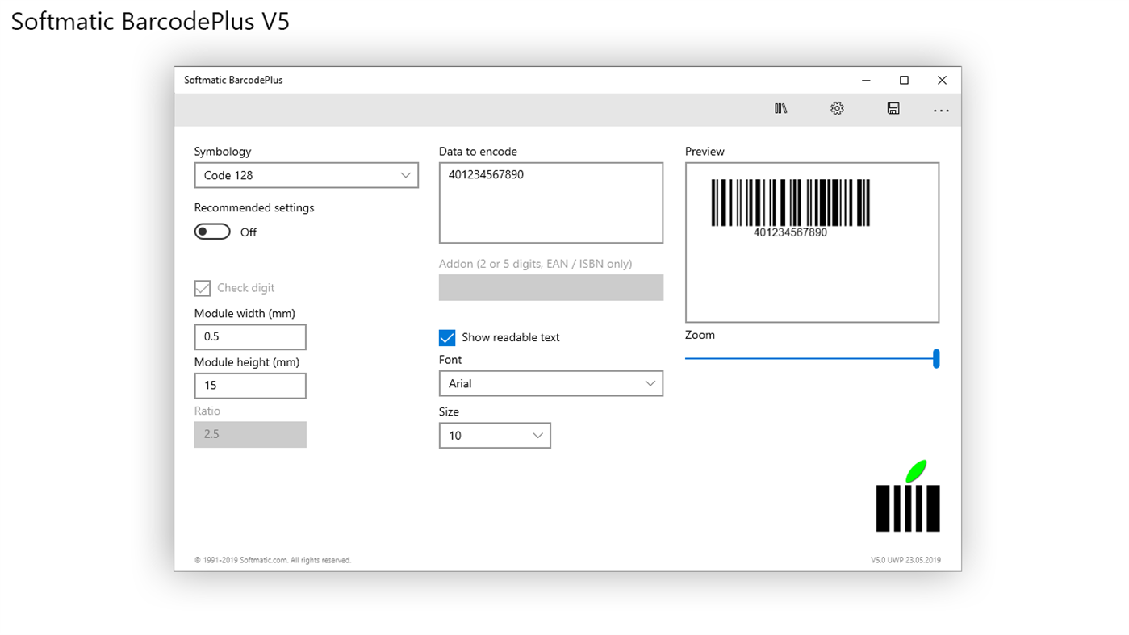Click the Data to encode text area
The height and width of the screenshot is (635, 1129).
coord(551,202)
